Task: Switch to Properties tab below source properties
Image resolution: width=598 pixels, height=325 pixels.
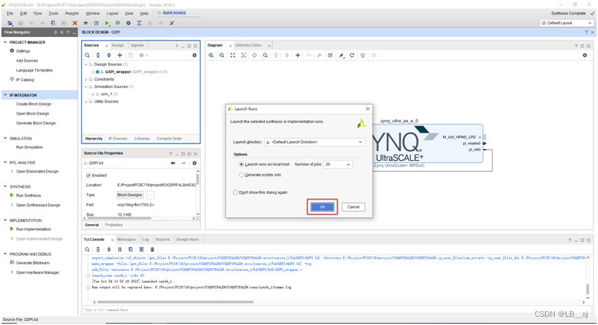Action: click(x=114, y=225)
